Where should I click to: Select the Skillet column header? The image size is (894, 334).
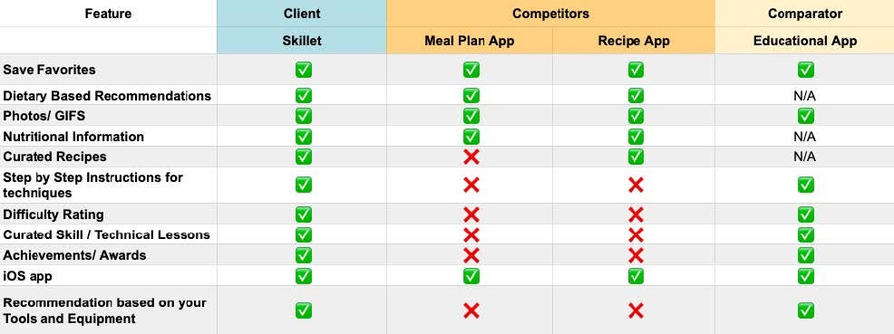[302, 41]
